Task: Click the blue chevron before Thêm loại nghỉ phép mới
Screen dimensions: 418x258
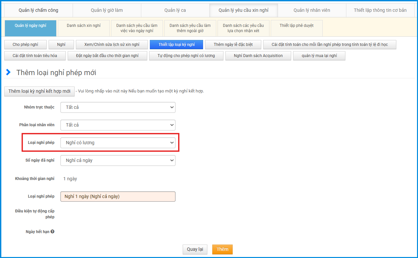Action: click(x=9, y=72)
